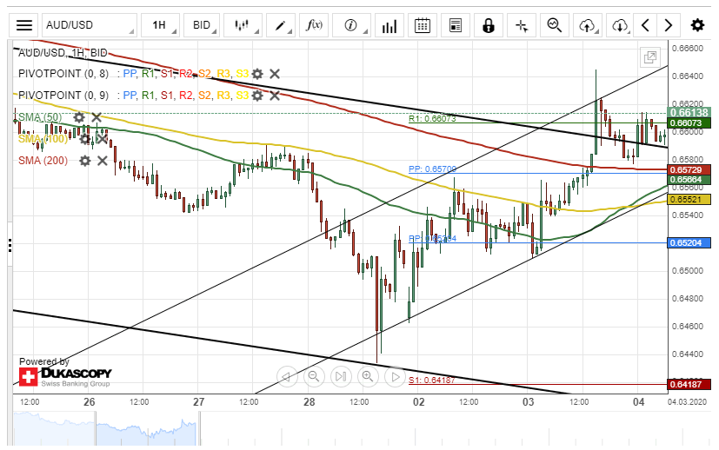
Task: Open the candlestick chart type selector
Action: [243, 25]
